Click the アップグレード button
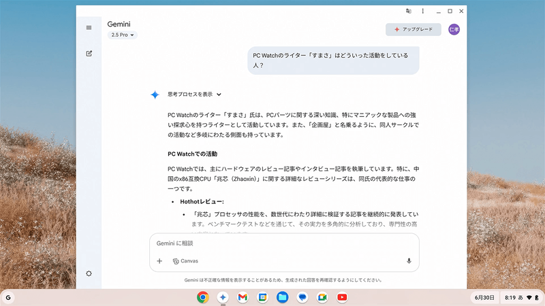Screen dimensions: 545x306 tap(414, 29)
